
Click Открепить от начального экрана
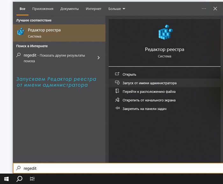click(x=149, y=100)
